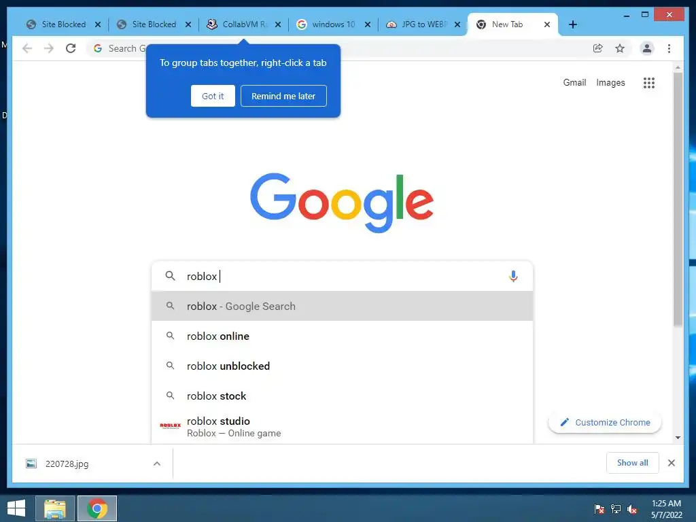The image size is (696, 522).
Task: Open a new tab with plus button
Action: click(572, 24)
